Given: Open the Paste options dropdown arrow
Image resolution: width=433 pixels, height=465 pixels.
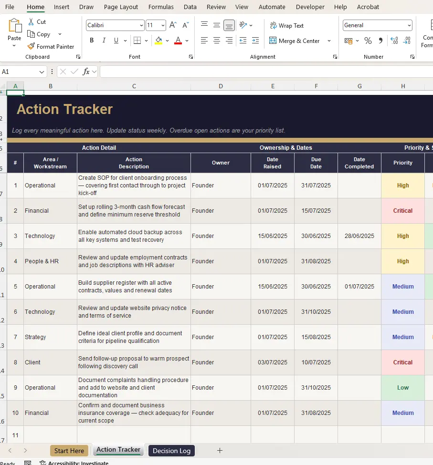Looking at the screenshot, I should 14,46.
